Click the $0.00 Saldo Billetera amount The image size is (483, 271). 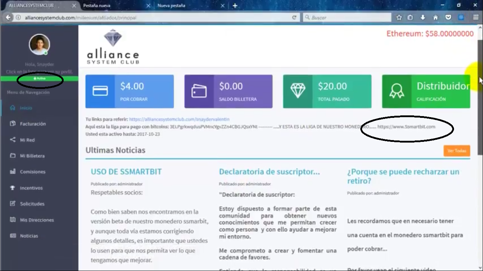(231, 86)
